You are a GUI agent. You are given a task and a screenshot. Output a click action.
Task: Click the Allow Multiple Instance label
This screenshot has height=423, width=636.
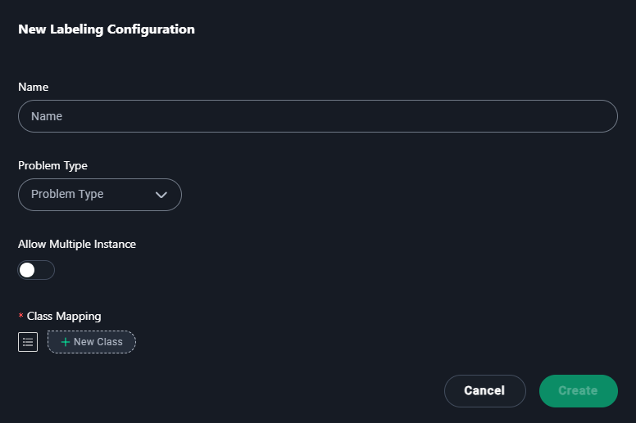77,244
